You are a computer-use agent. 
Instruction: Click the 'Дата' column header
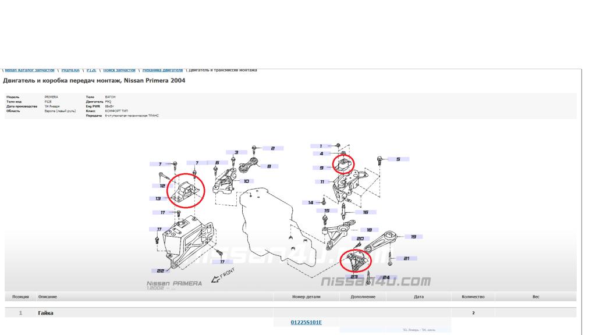pyautogui.click(x=418, y=297)
